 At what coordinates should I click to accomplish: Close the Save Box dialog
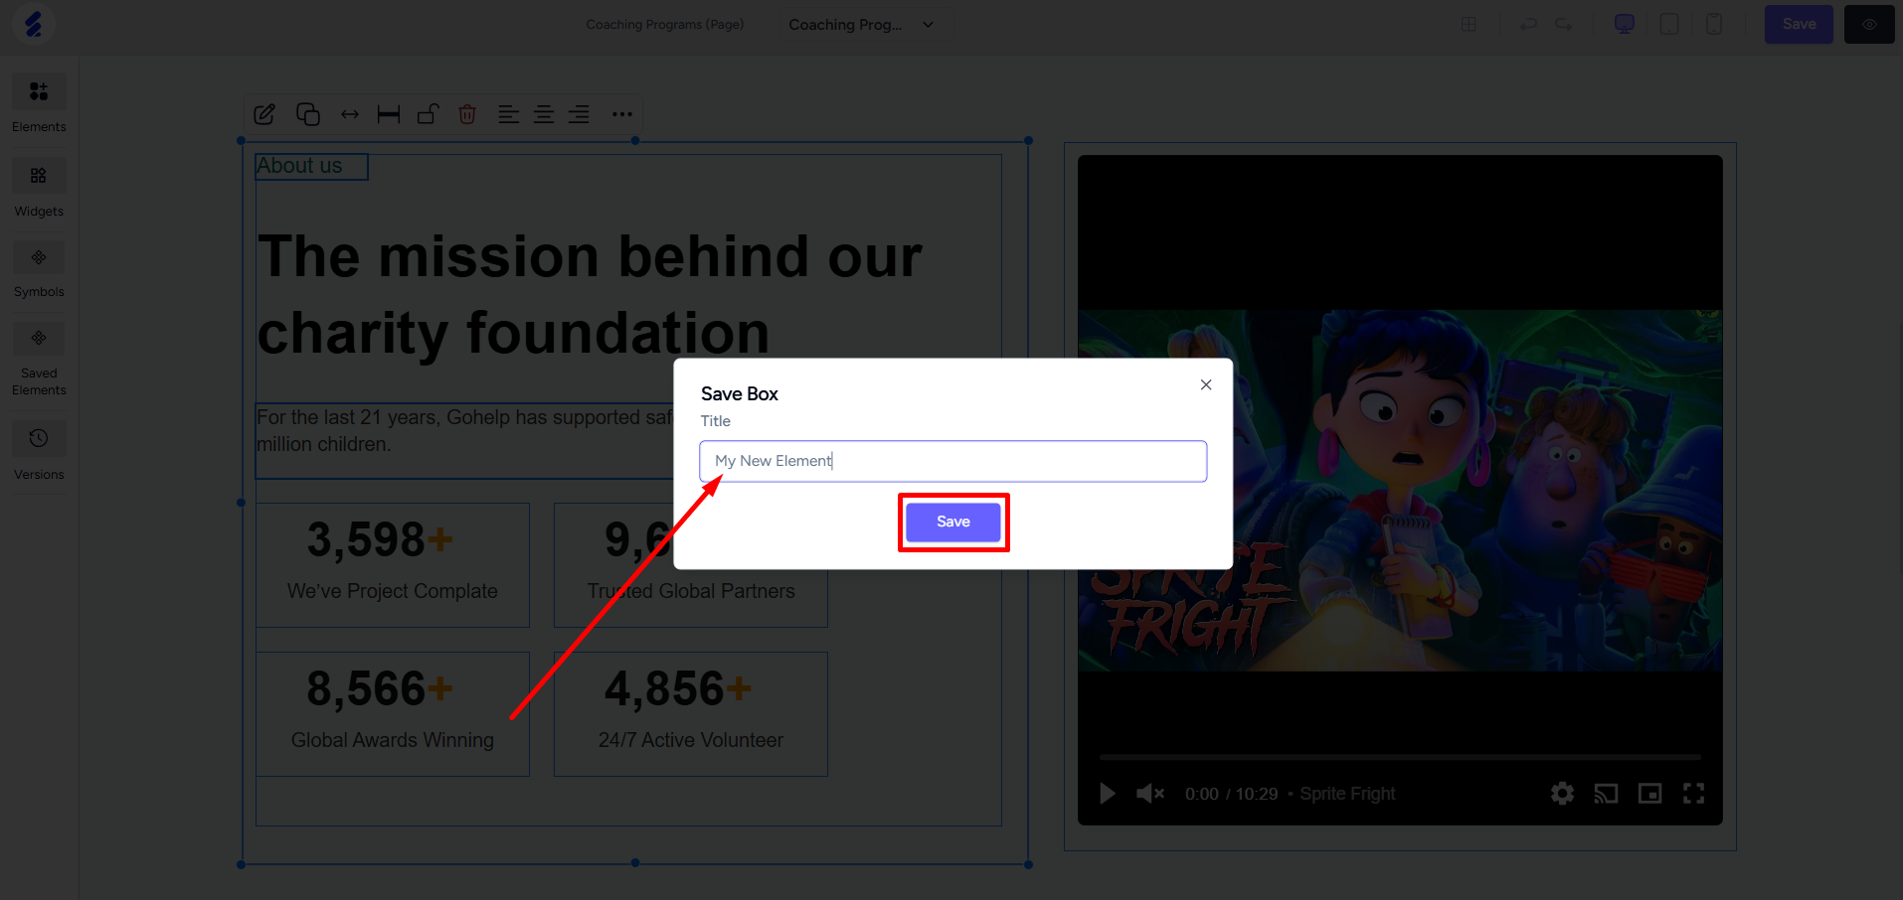1206,384
